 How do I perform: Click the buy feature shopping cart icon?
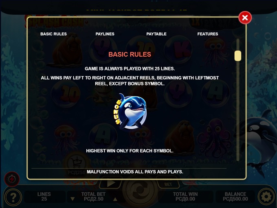(x=77, y=162)
